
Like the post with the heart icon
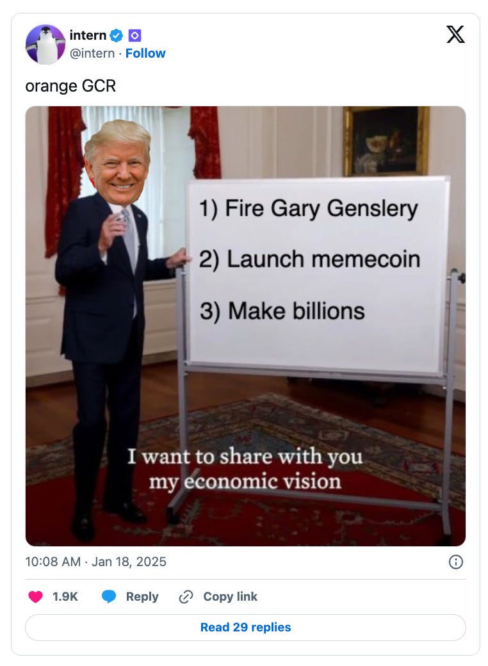point(36,597)
